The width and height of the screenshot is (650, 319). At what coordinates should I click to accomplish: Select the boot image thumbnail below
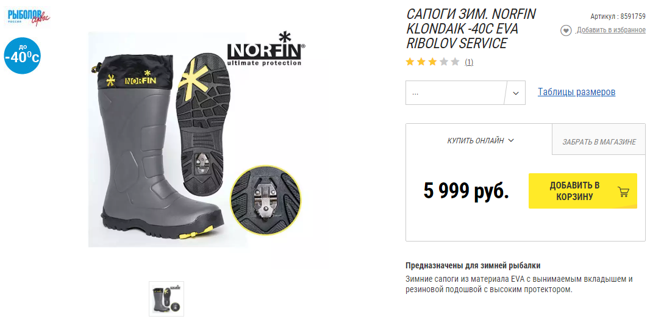166,299
